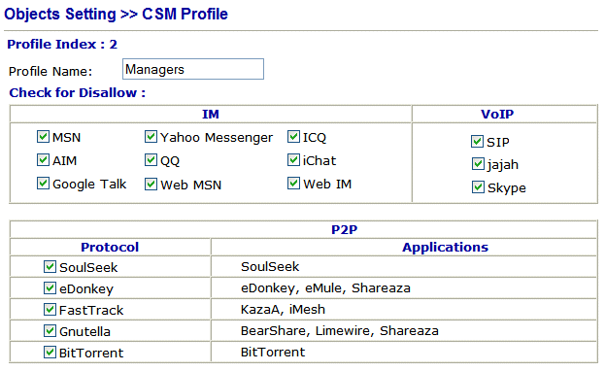605x371 pixels.
Task: Toggle the ICQ checkbox
Action: [x=293, y=136]
